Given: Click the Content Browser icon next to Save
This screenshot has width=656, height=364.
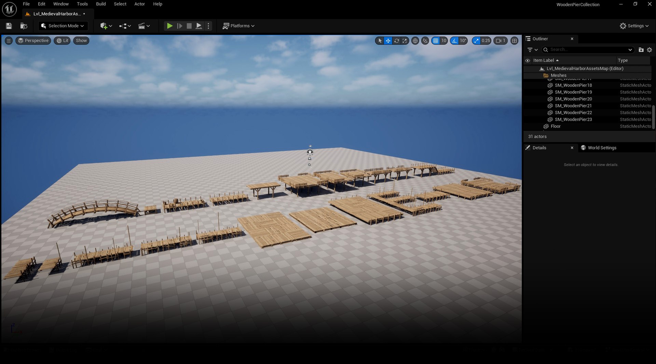Looking at the screenshot, I should tap(24, 26).
